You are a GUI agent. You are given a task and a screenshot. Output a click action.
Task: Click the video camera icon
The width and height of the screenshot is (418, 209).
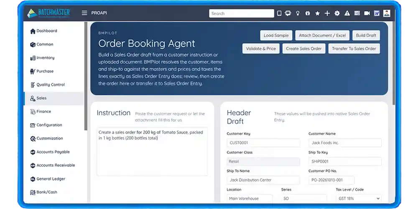pos(367,13)
